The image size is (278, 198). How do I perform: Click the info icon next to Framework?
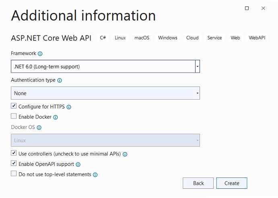(40, 54)
